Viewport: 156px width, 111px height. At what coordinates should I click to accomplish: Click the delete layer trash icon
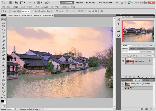[151, 77]
